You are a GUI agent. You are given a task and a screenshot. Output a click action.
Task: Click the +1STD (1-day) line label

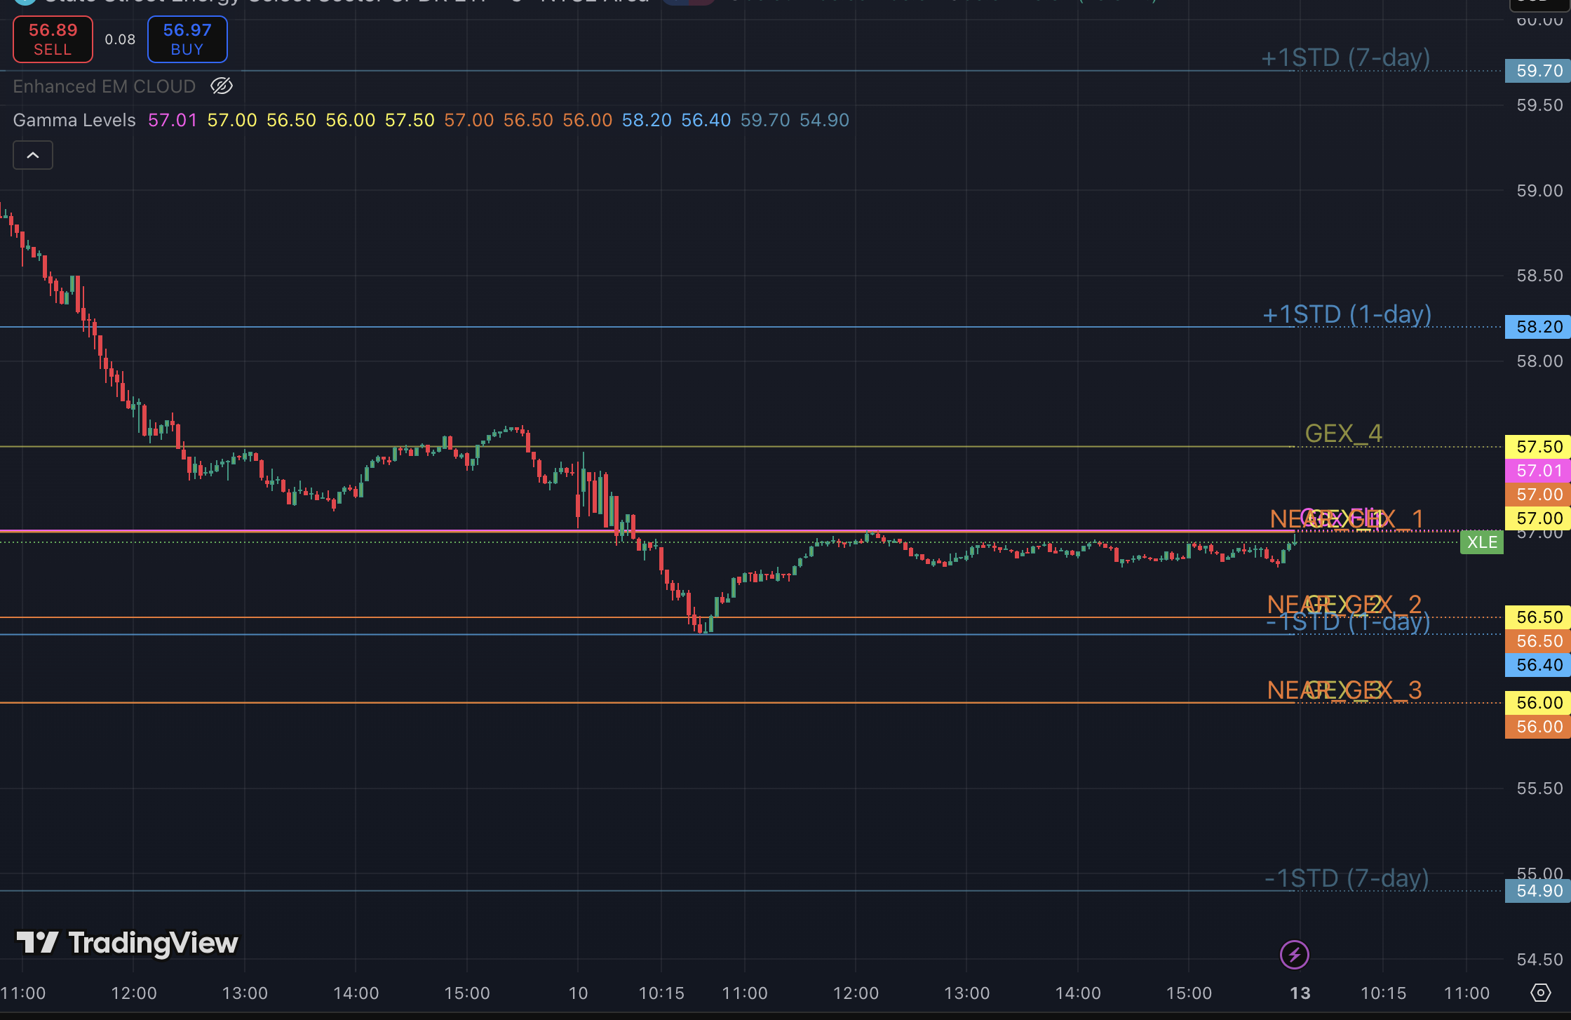pos(1347,314)
